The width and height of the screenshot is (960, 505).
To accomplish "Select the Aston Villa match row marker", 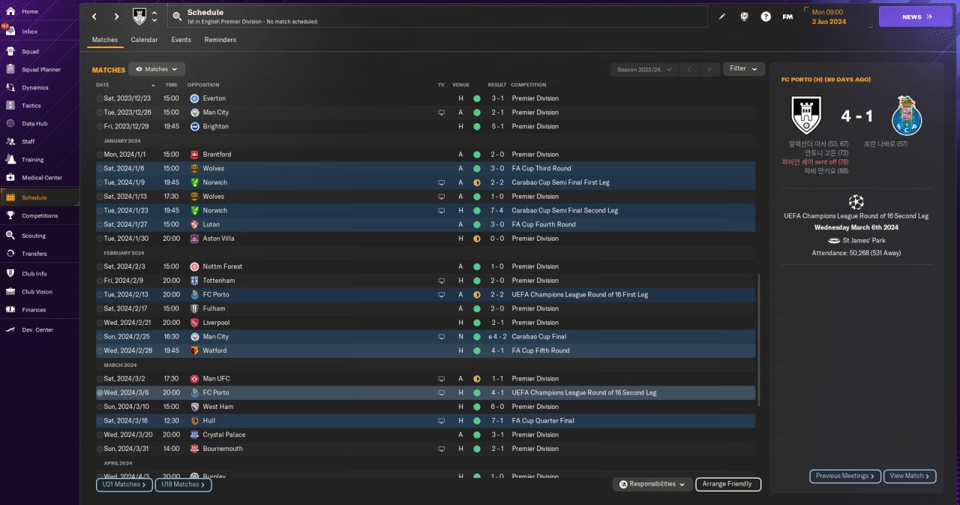I will 100,239.
